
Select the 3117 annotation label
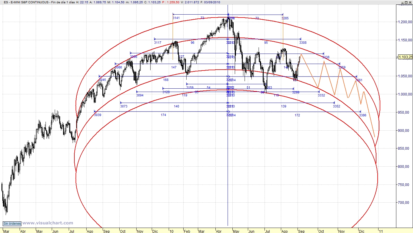point(158,43)
